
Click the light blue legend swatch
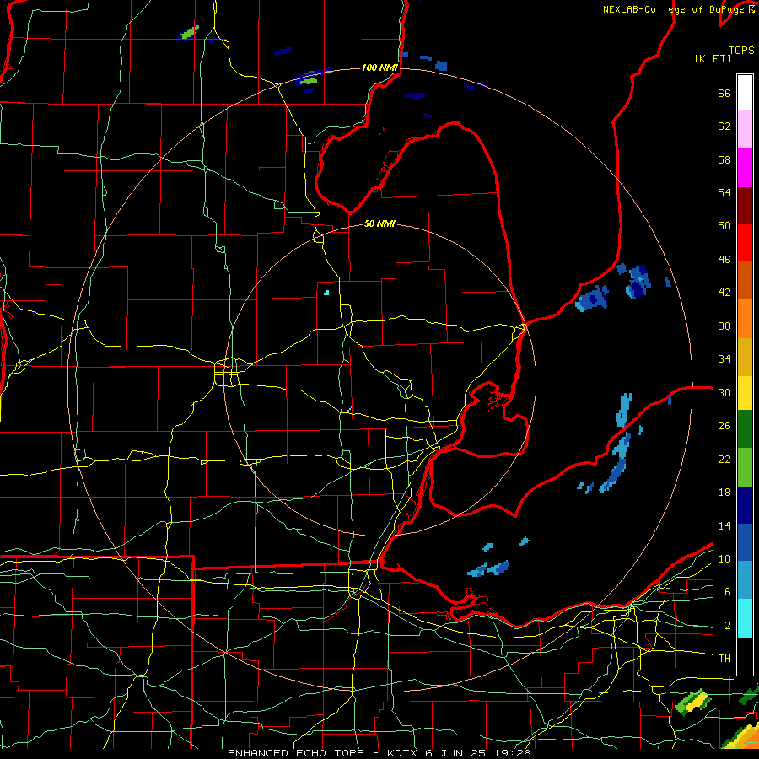tap(745, 580)
